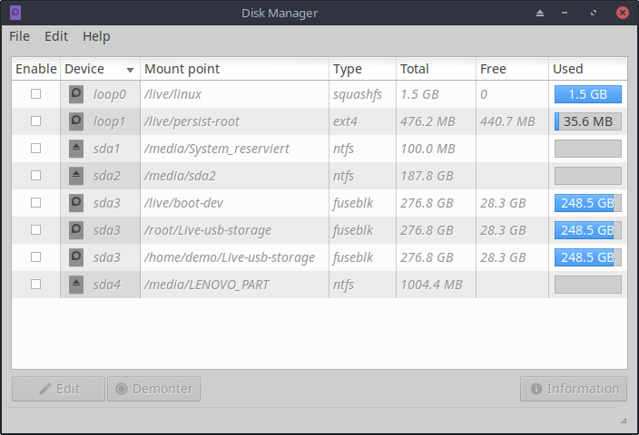
Task: Click the 35.6 MB usage bar
Action: coord(587,121)
